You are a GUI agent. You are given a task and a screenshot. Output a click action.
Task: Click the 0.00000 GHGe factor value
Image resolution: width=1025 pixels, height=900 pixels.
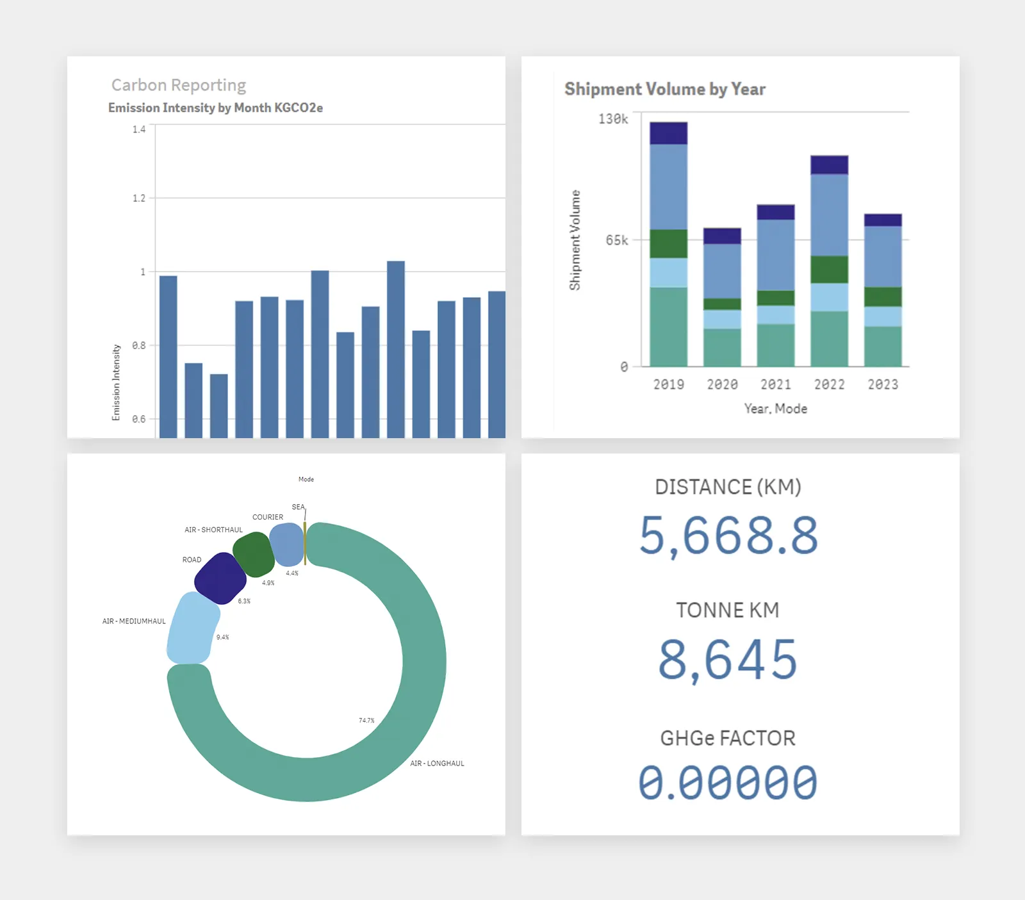728,782
